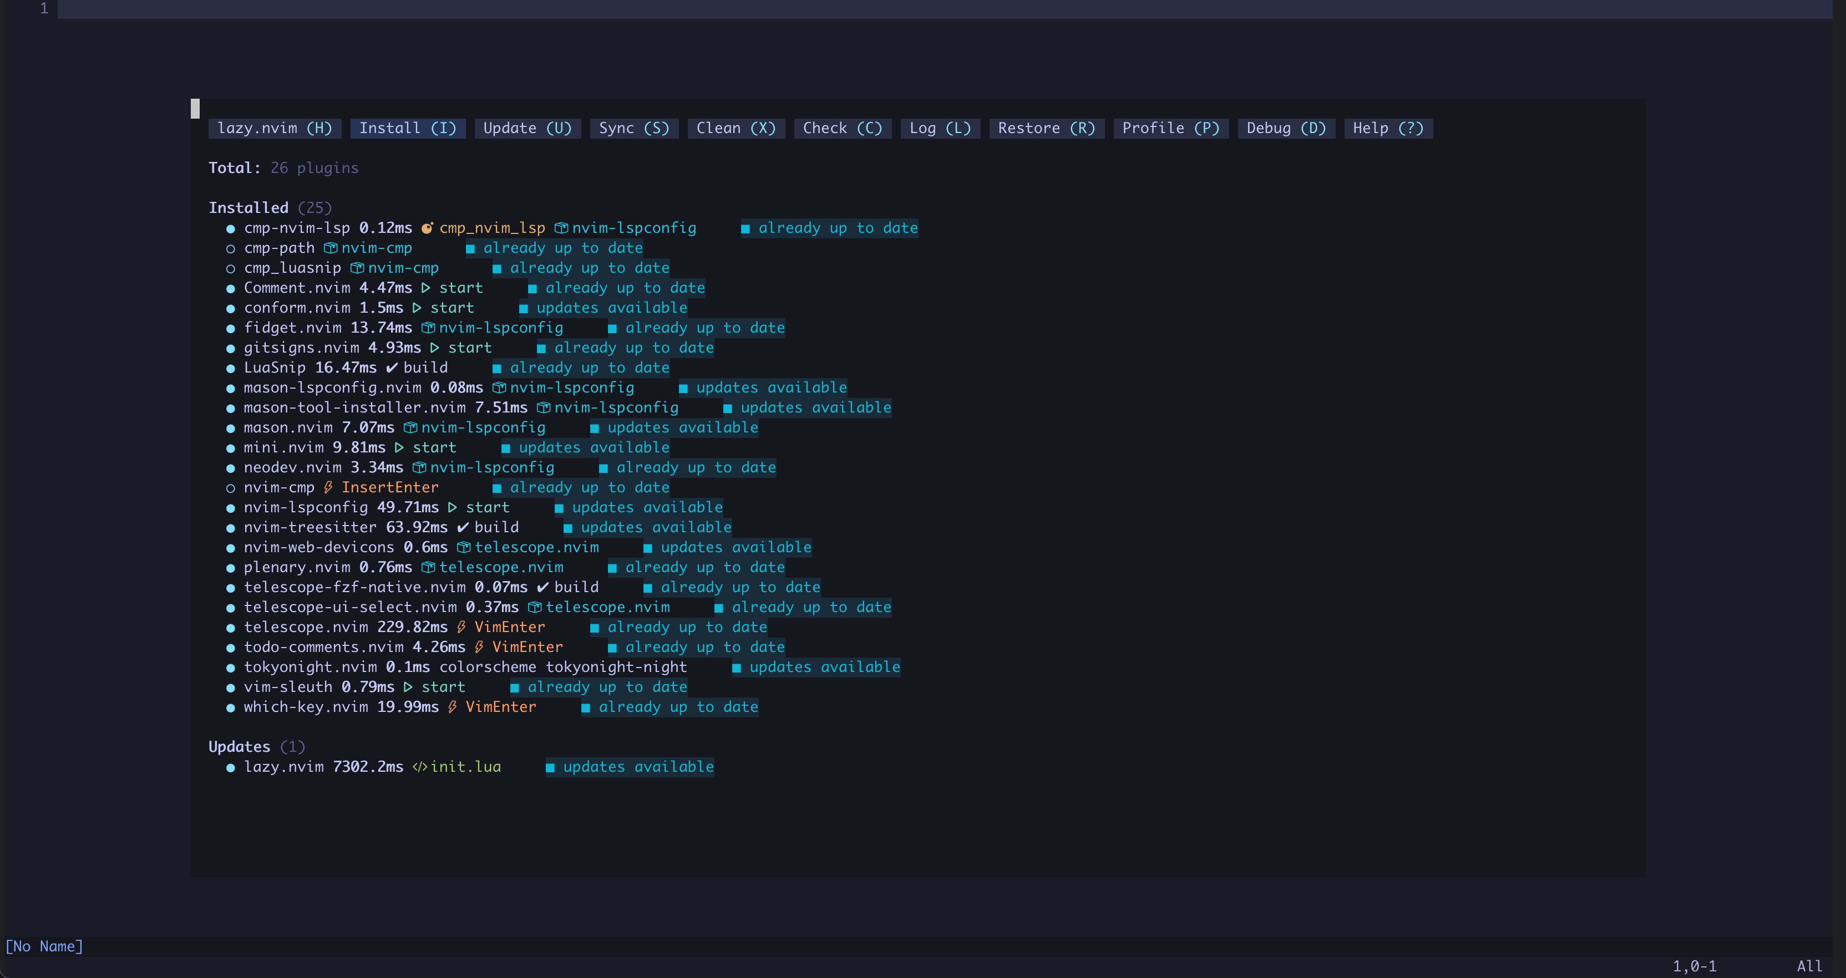Click the package icon on plenary.nvim row
Screen dimensions: 1846x978
click(428, 568)
